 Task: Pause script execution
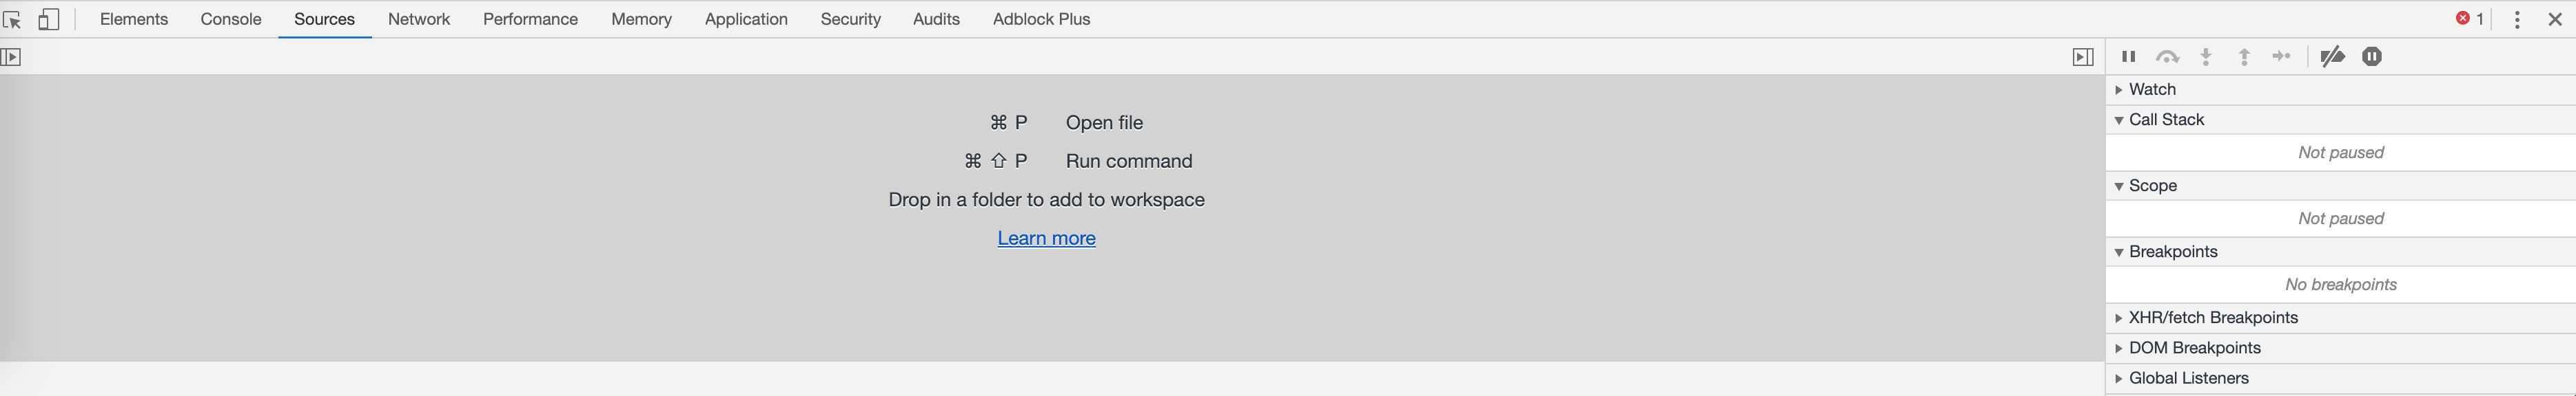point(2129,57)
